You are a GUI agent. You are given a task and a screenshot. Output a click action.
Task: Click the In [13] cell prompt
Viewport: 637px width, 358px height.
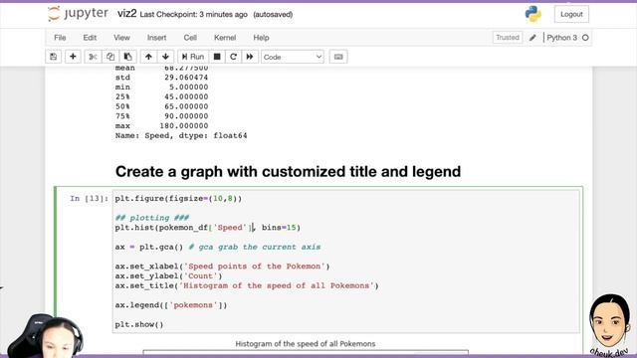pyautogui.click(x=90, y=199)
